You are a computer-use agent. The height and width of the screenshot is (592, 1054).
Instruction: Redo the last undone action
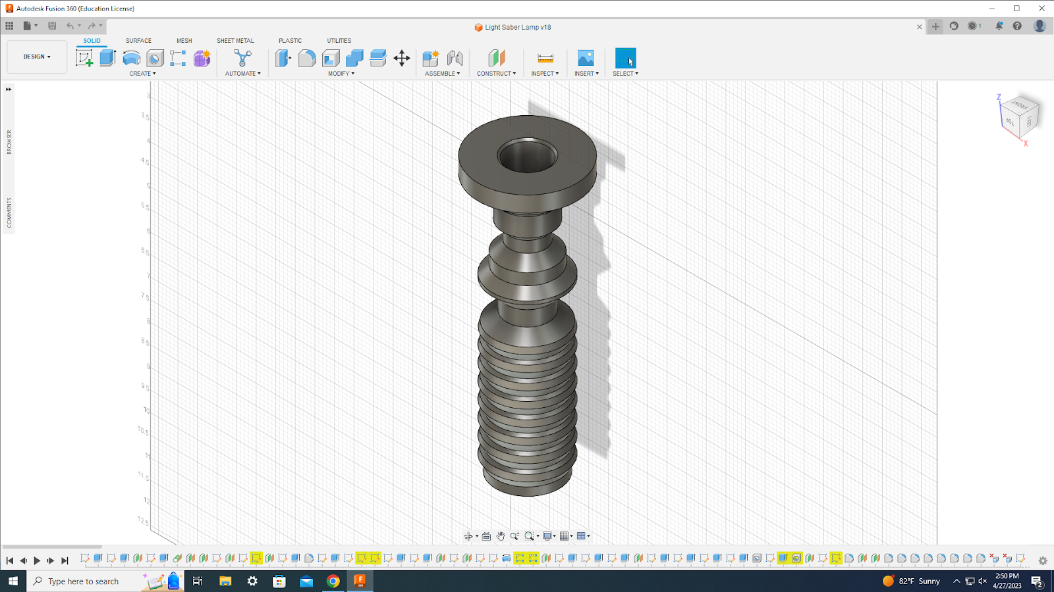tap(92, 26)
